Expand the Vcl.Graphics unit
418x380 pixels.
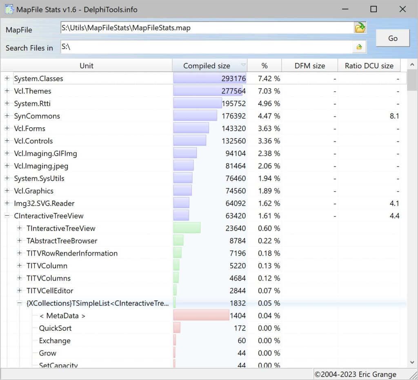tap(7, 191)
